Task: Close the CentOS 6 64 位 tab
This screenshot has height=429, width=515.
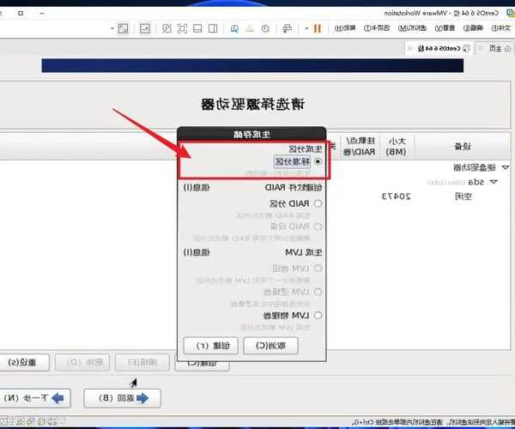Action: [x=410, y=49]
